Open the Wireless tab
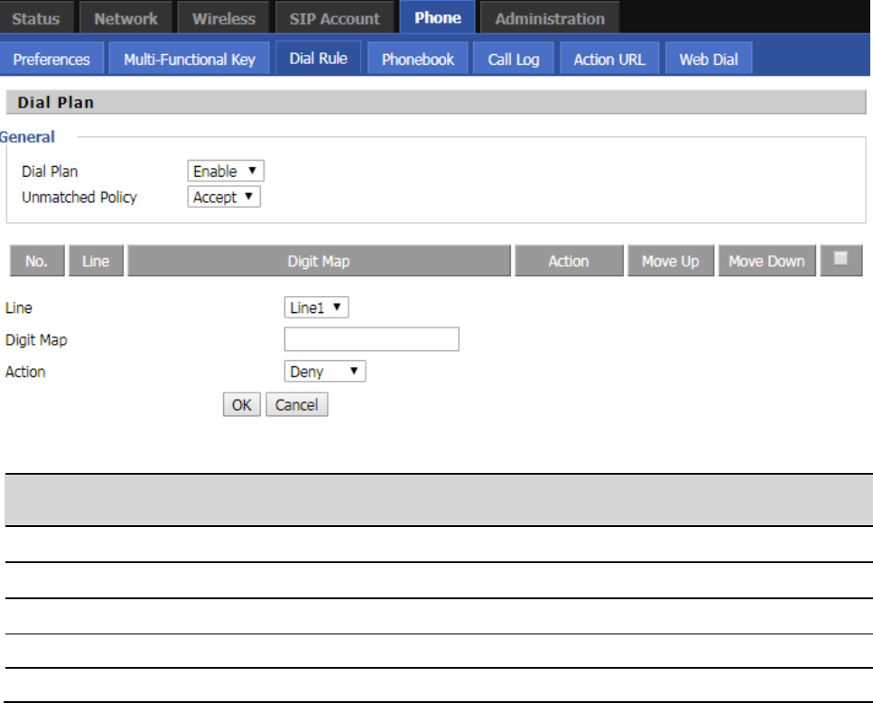The image size is (873, 703). pyautogui.click(x=224, y=18)
